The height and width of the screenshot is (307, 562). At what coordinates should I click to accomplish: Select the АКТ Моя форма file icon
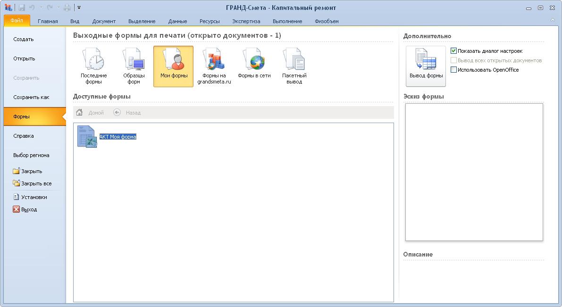[x=87, y=136]
